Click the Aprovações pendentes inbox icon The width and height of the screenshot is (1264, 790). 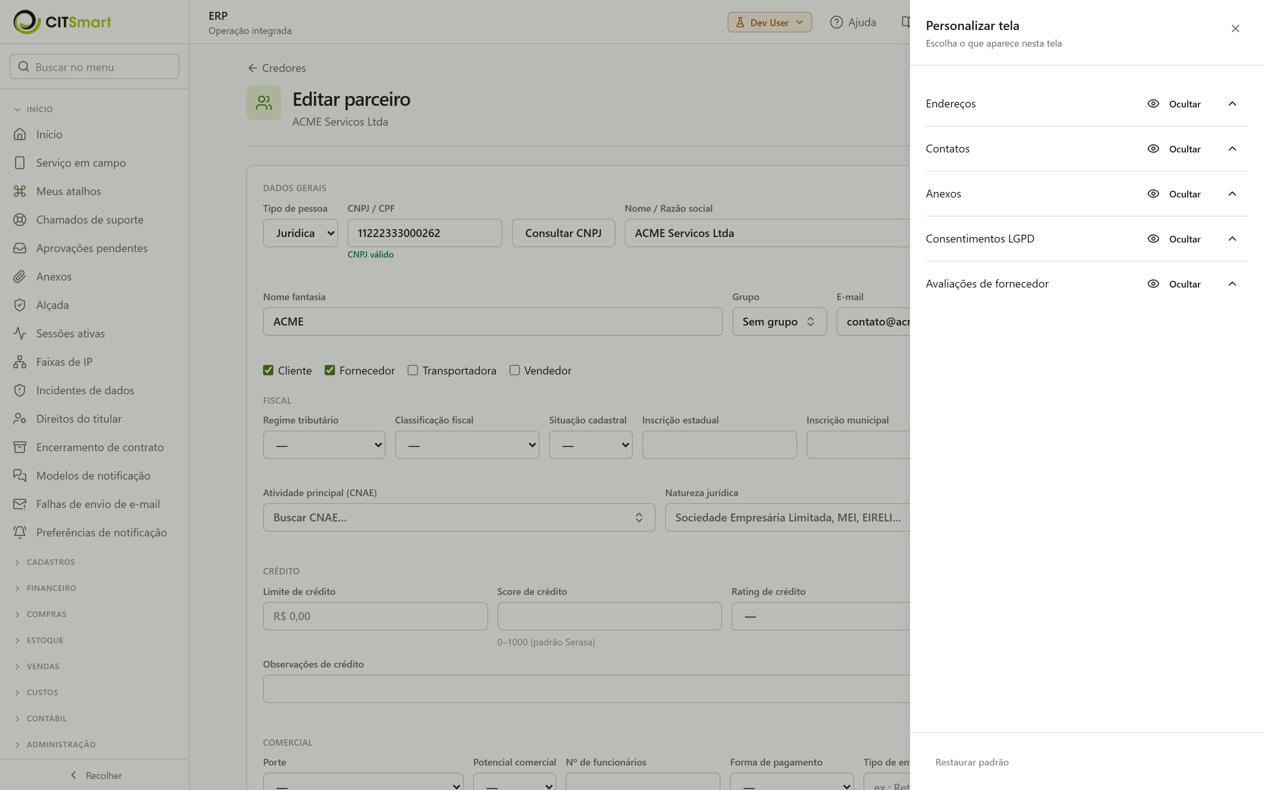pyautogui.click(x=20, y=248)
